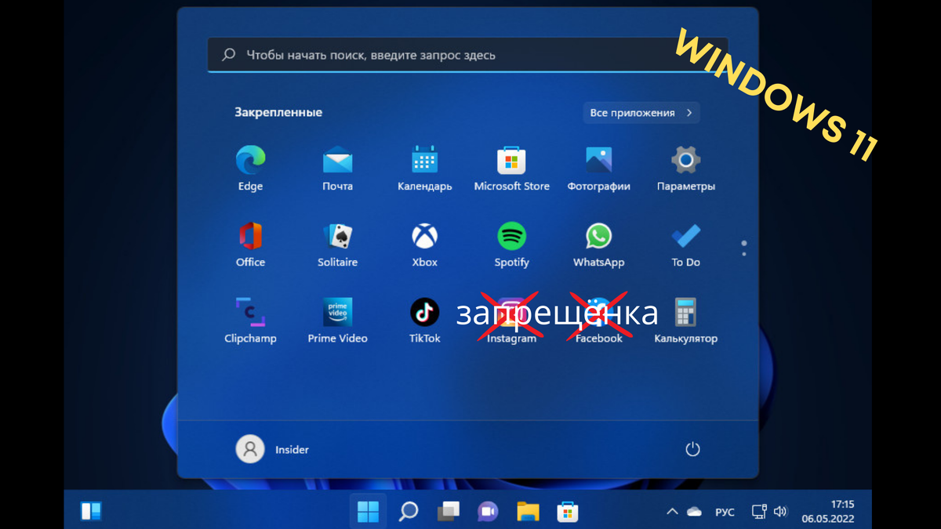Launch the Office app
Image resolution: width=941 pixels, height=529 pixels.
click(x=250, y=245)
